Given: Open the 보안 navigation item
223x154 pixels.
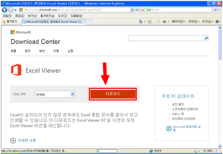Looking at the screenshot, I should pyautogui.click(x=42, y=51).
